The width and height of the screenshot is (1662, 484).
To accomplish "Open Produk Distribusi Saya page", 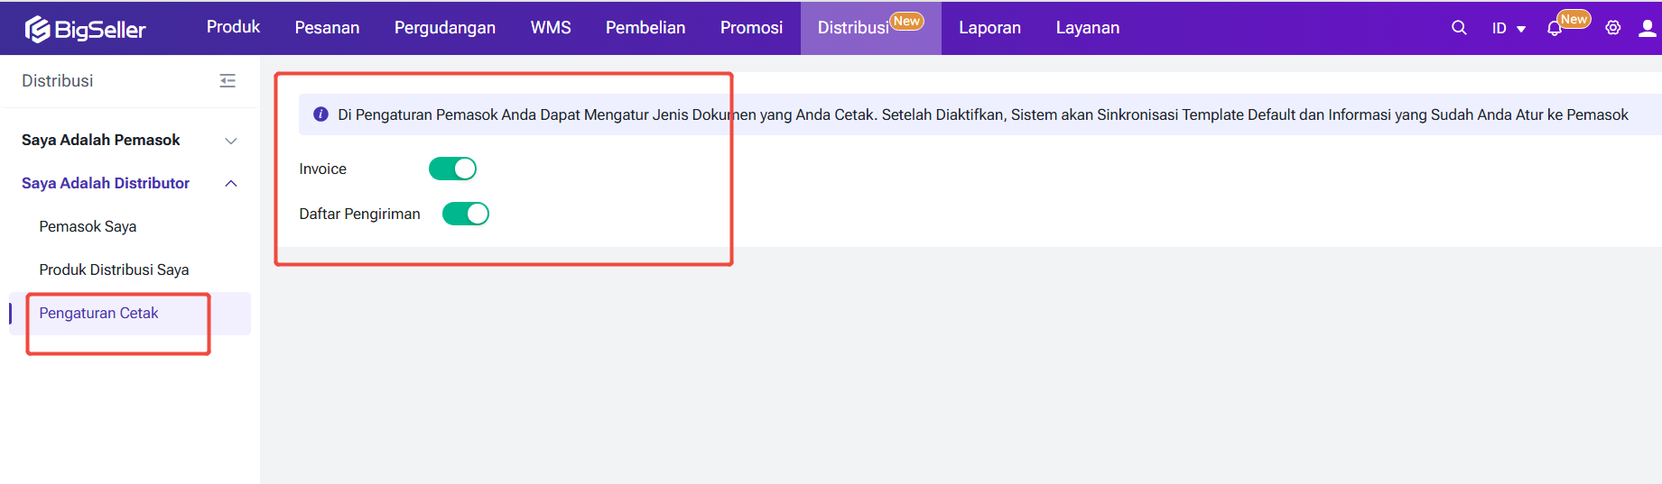I will (114, 269).
